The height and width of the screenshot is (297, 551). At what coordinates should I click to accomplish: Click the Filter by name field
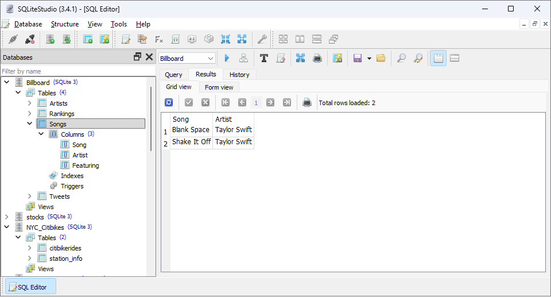pyautogui.click(x=78, y=71)
